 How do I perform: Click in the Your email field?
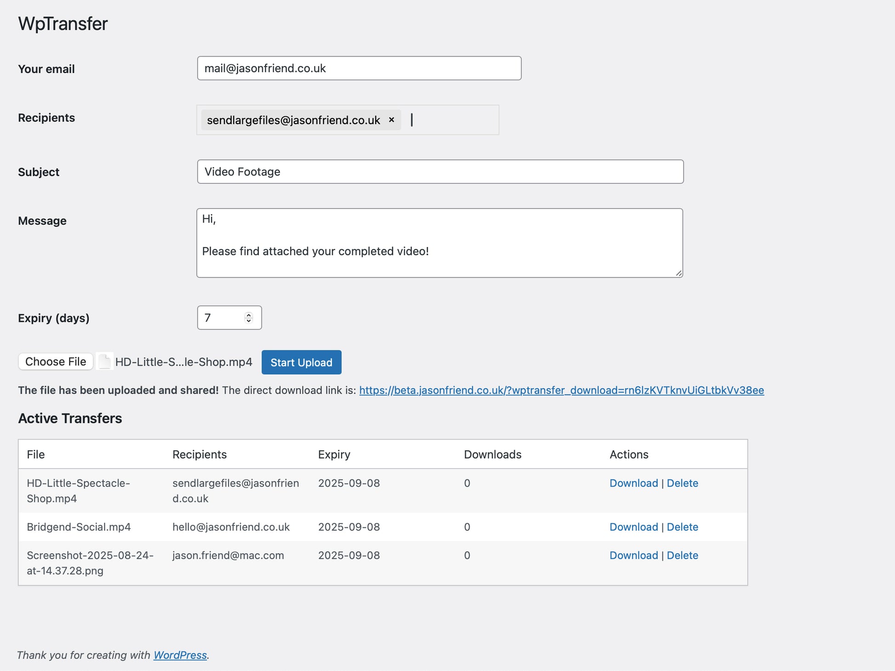tap(359, 69)
